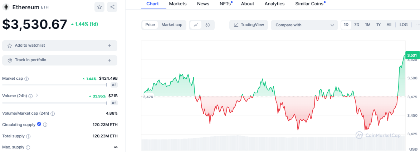Screen dimensions: 420x152
Task: Click the $21B volume value
Action: pos(113,96)
